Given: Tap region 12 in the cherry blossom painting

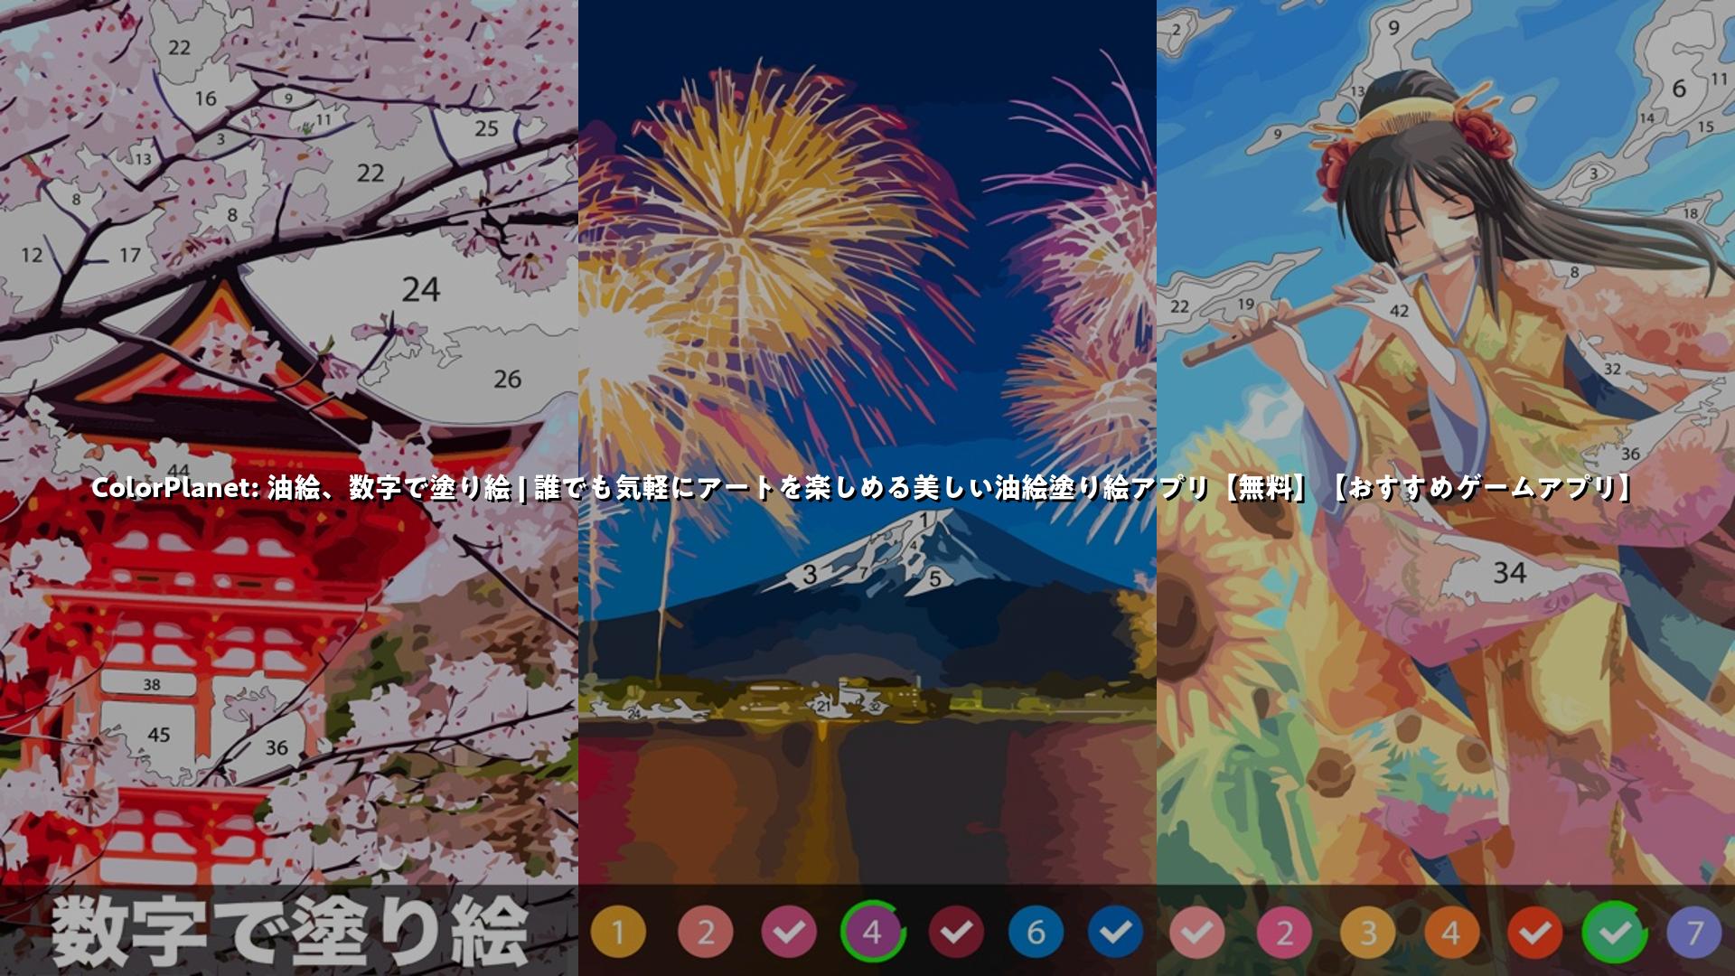Looking at the screenshot, I should [32, 255].
